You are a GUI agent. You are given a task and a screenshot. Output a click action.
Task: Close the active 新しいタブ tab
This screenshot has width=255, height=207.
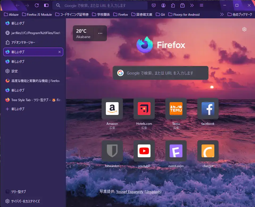click(60, 52)
